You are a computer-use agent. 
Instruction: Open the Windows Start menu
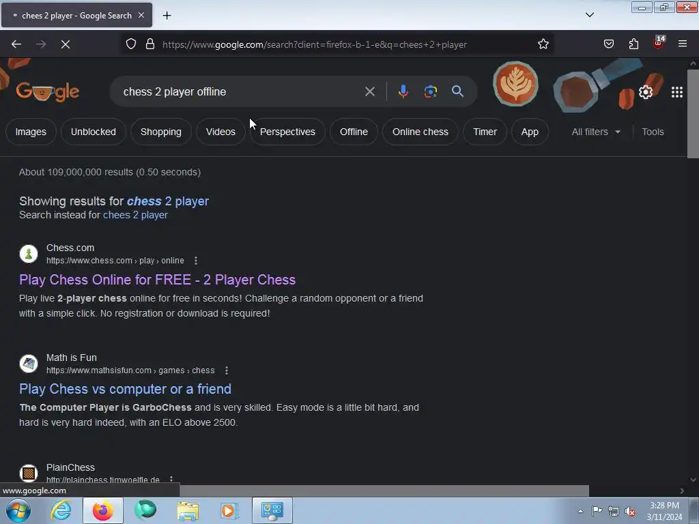18,510
